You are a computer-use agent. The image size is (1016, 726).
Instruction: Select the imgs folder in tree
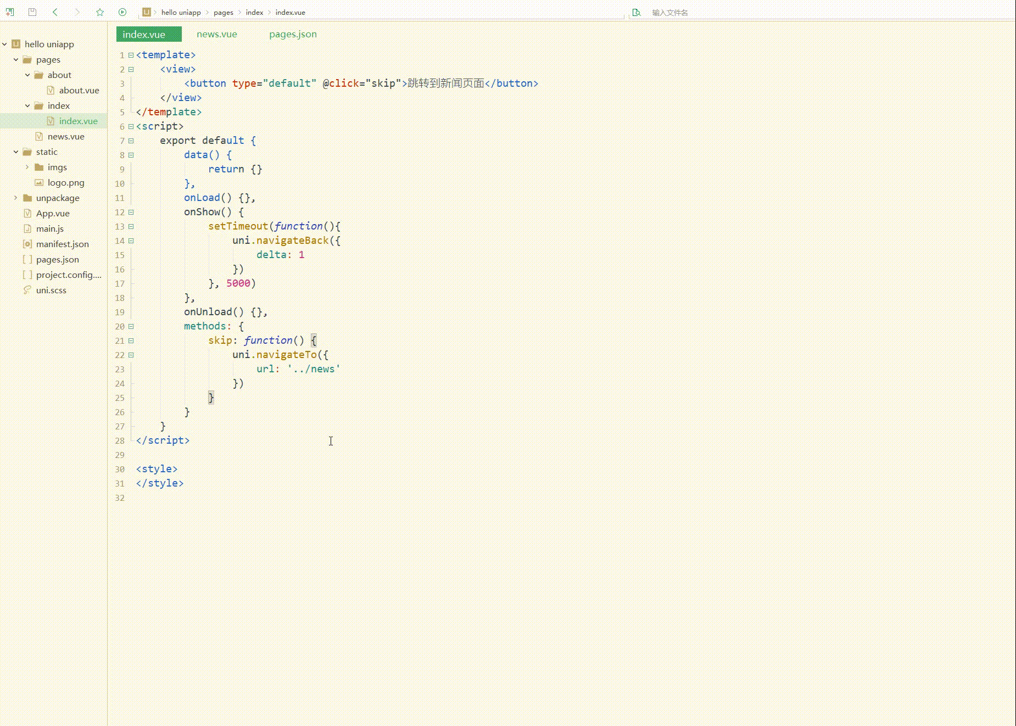tap(57, 167)
